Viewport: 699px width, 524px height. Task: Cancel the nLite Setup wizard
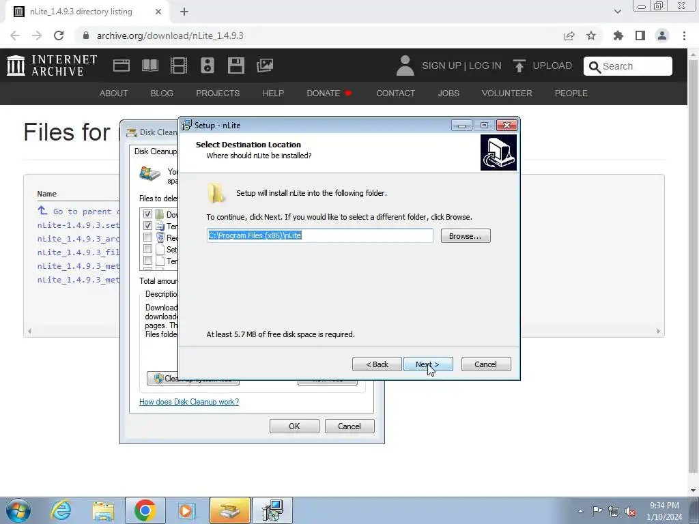point(486,364)
